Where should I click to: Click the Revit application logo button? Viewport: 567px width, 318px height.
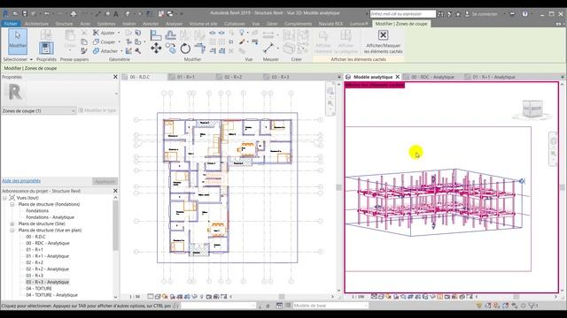coord(6,14)
